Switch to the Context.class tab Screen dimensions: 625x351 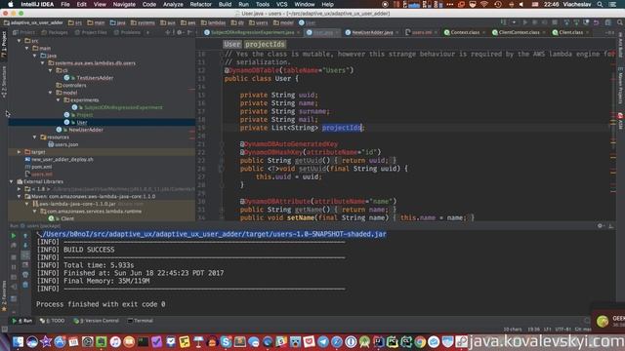tap(465, 32)
